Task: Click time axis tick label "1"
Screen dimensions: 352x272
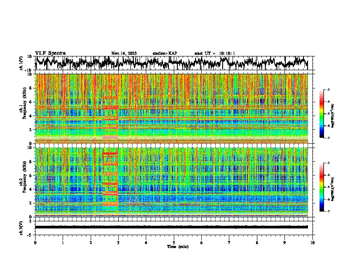Action: pyautogui.click(x=63, y=243)
